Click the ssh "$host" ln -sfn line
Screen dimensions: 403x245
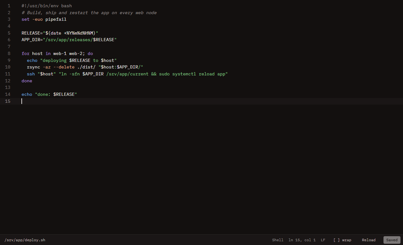127,74
